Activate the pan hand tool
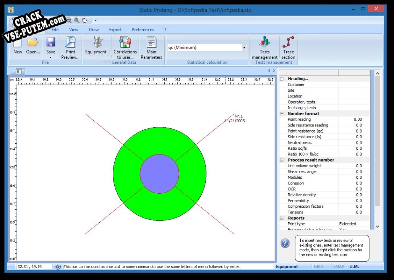This screenshot has width=394, height=280. click(x=85, y=20)
